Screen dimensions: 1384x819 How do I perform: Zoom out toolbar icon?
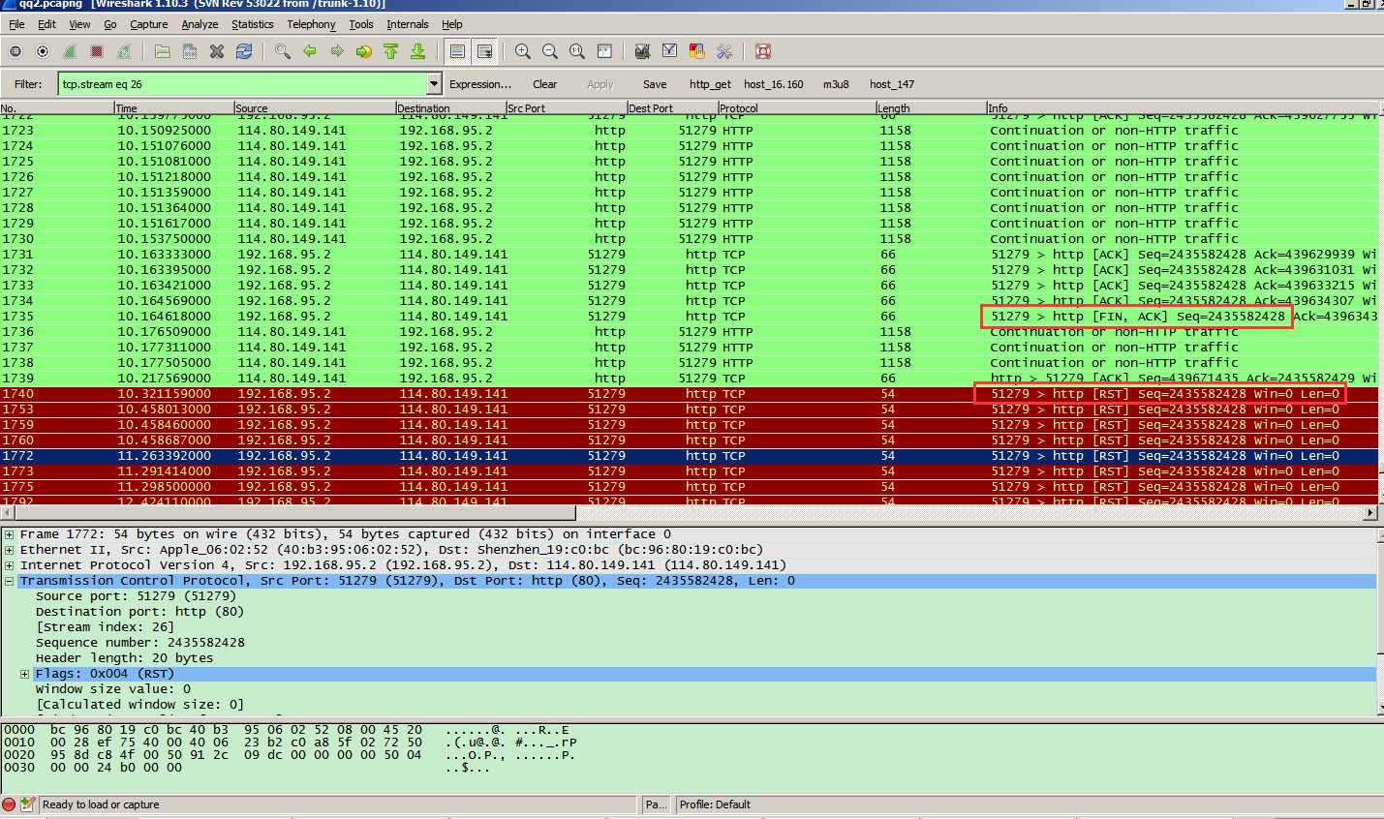550,51
